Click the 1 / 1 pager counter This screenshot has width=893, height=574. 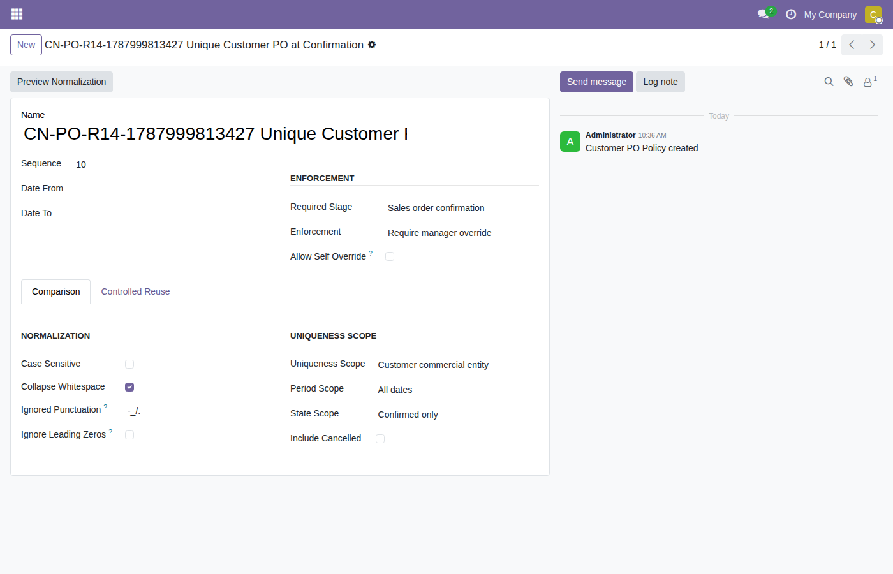[827, 45]
